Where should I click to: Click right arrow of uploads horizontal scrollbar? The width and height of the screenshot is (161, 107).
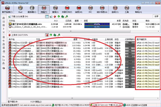pos(158,98)
